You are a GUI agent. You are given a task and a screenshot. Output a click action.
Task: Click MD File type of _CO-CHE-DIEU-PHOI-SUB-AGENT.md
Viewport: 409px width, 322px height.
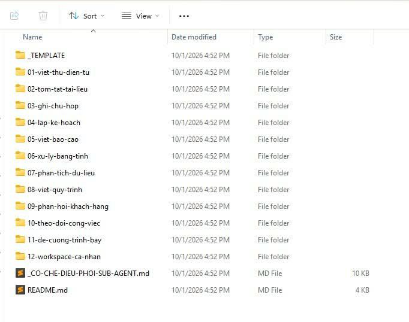point(270,274)
